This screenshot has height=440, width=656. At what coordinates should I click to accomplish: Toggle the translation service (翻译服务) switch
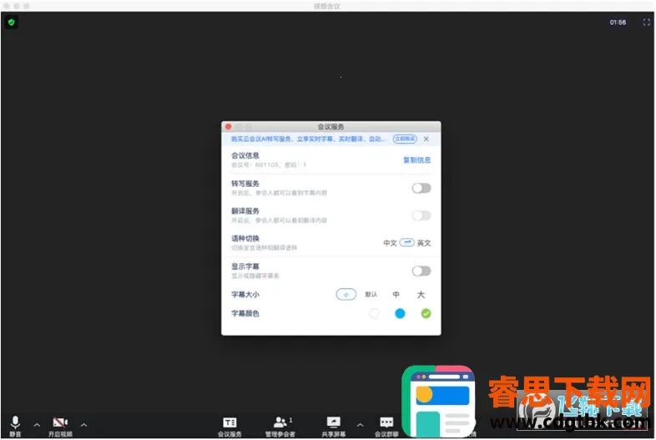421,215
